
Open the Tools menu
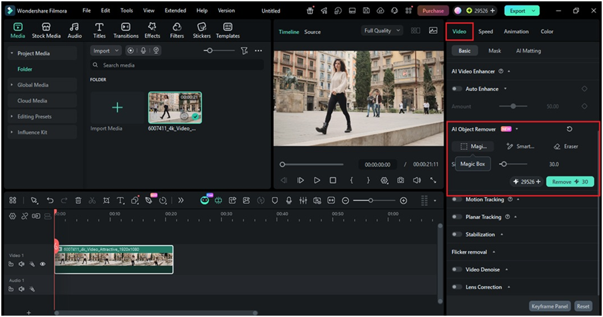pyautogui.click(x=127, y=11)
